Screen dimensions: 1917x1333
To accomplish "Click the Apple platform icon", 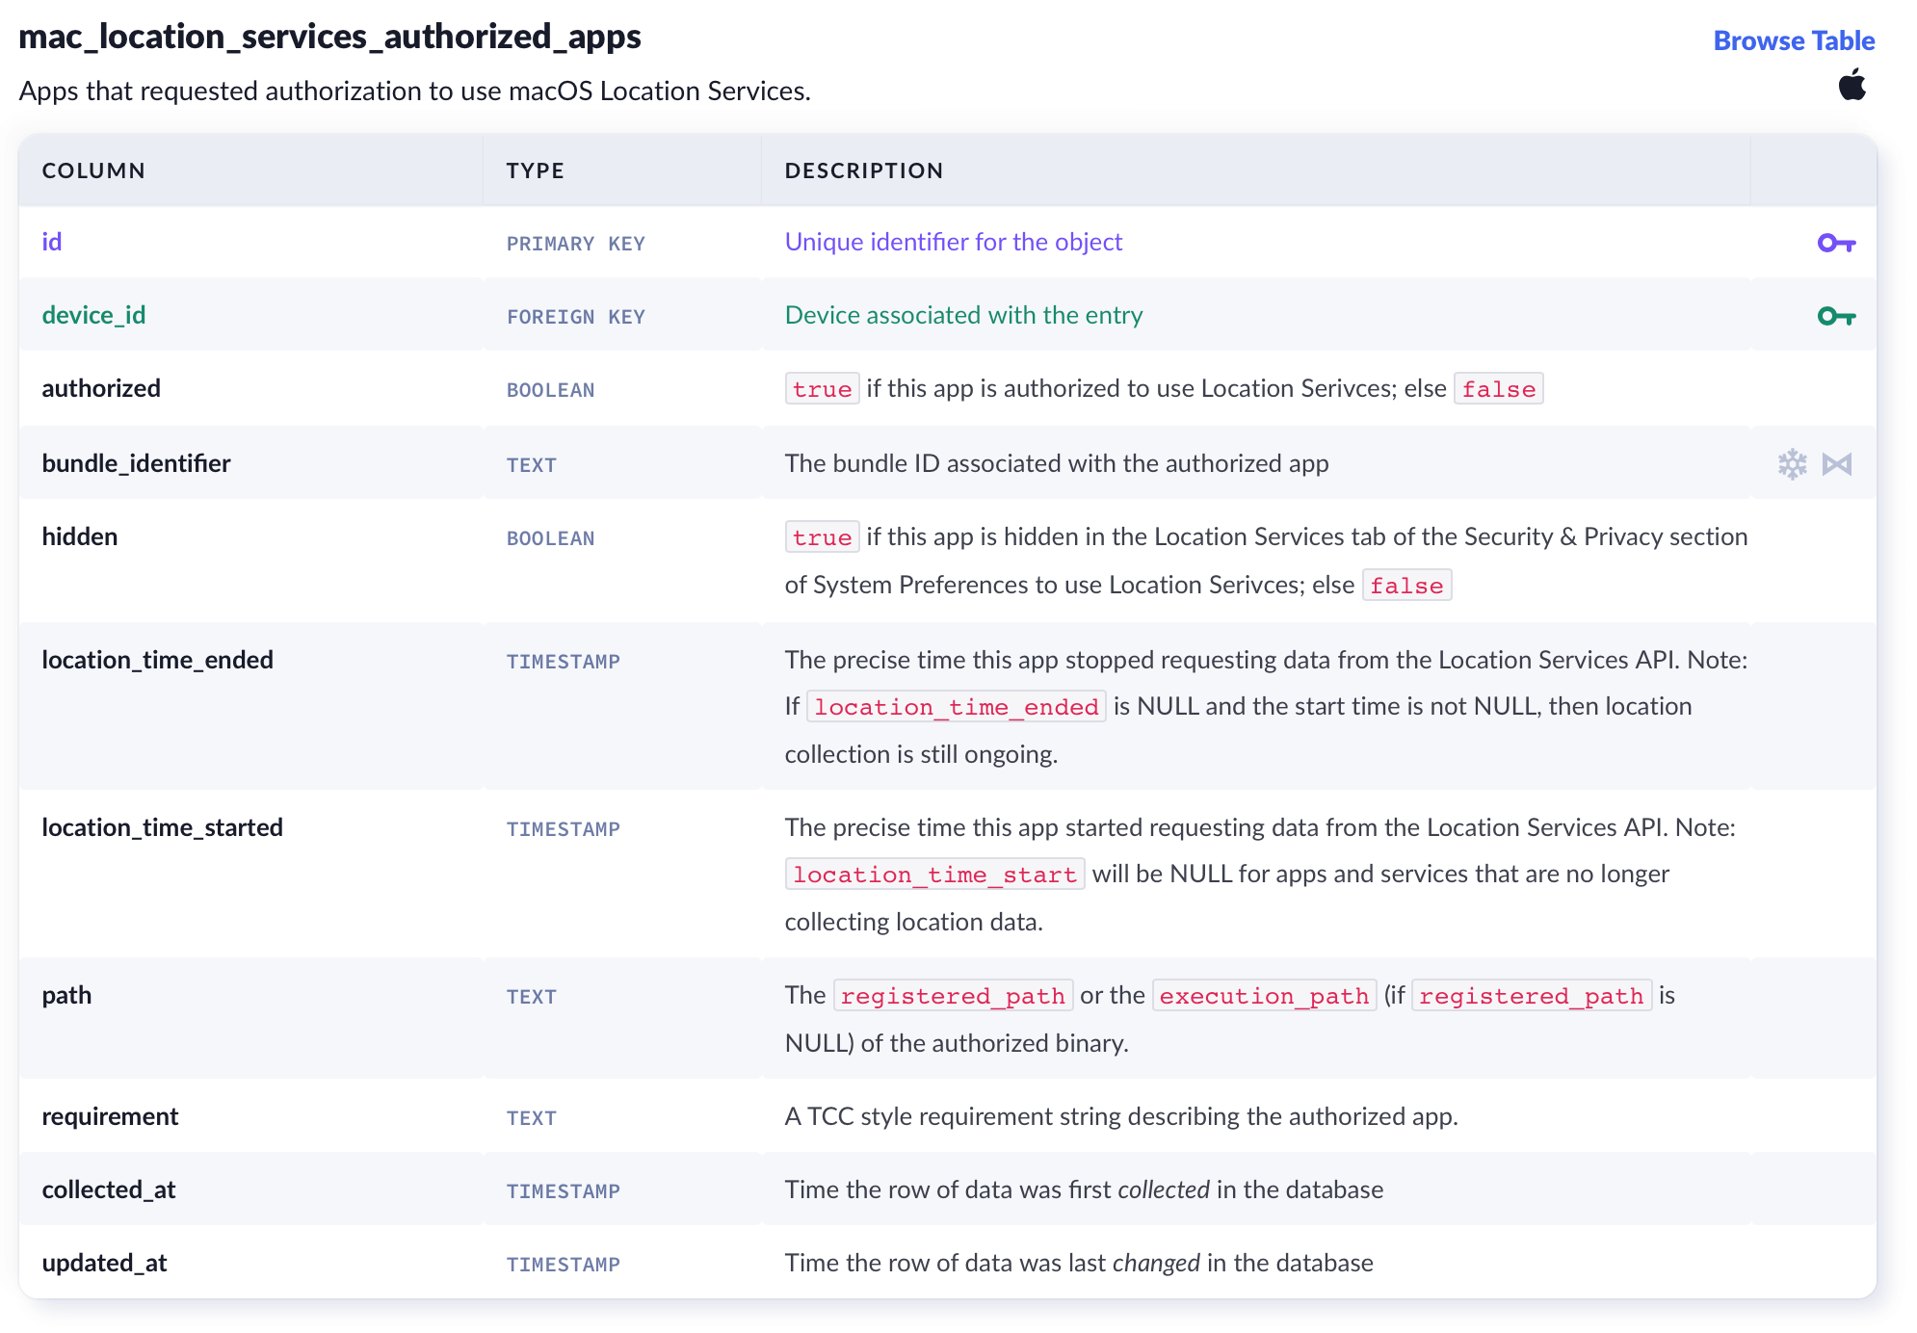I will pyautogui.click(x=1851, y=86).
